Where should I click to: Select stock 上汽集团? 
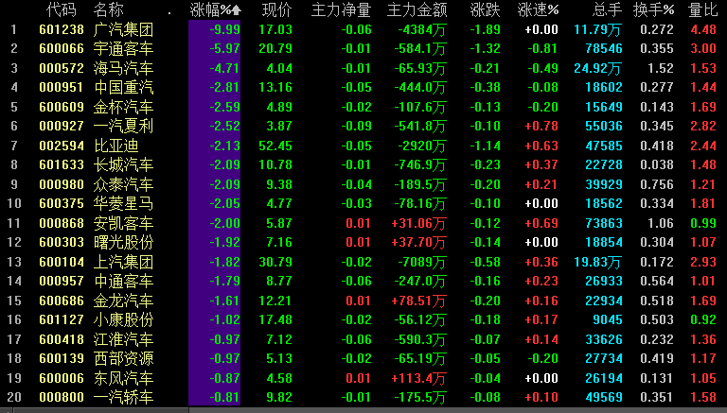point(123,262)
